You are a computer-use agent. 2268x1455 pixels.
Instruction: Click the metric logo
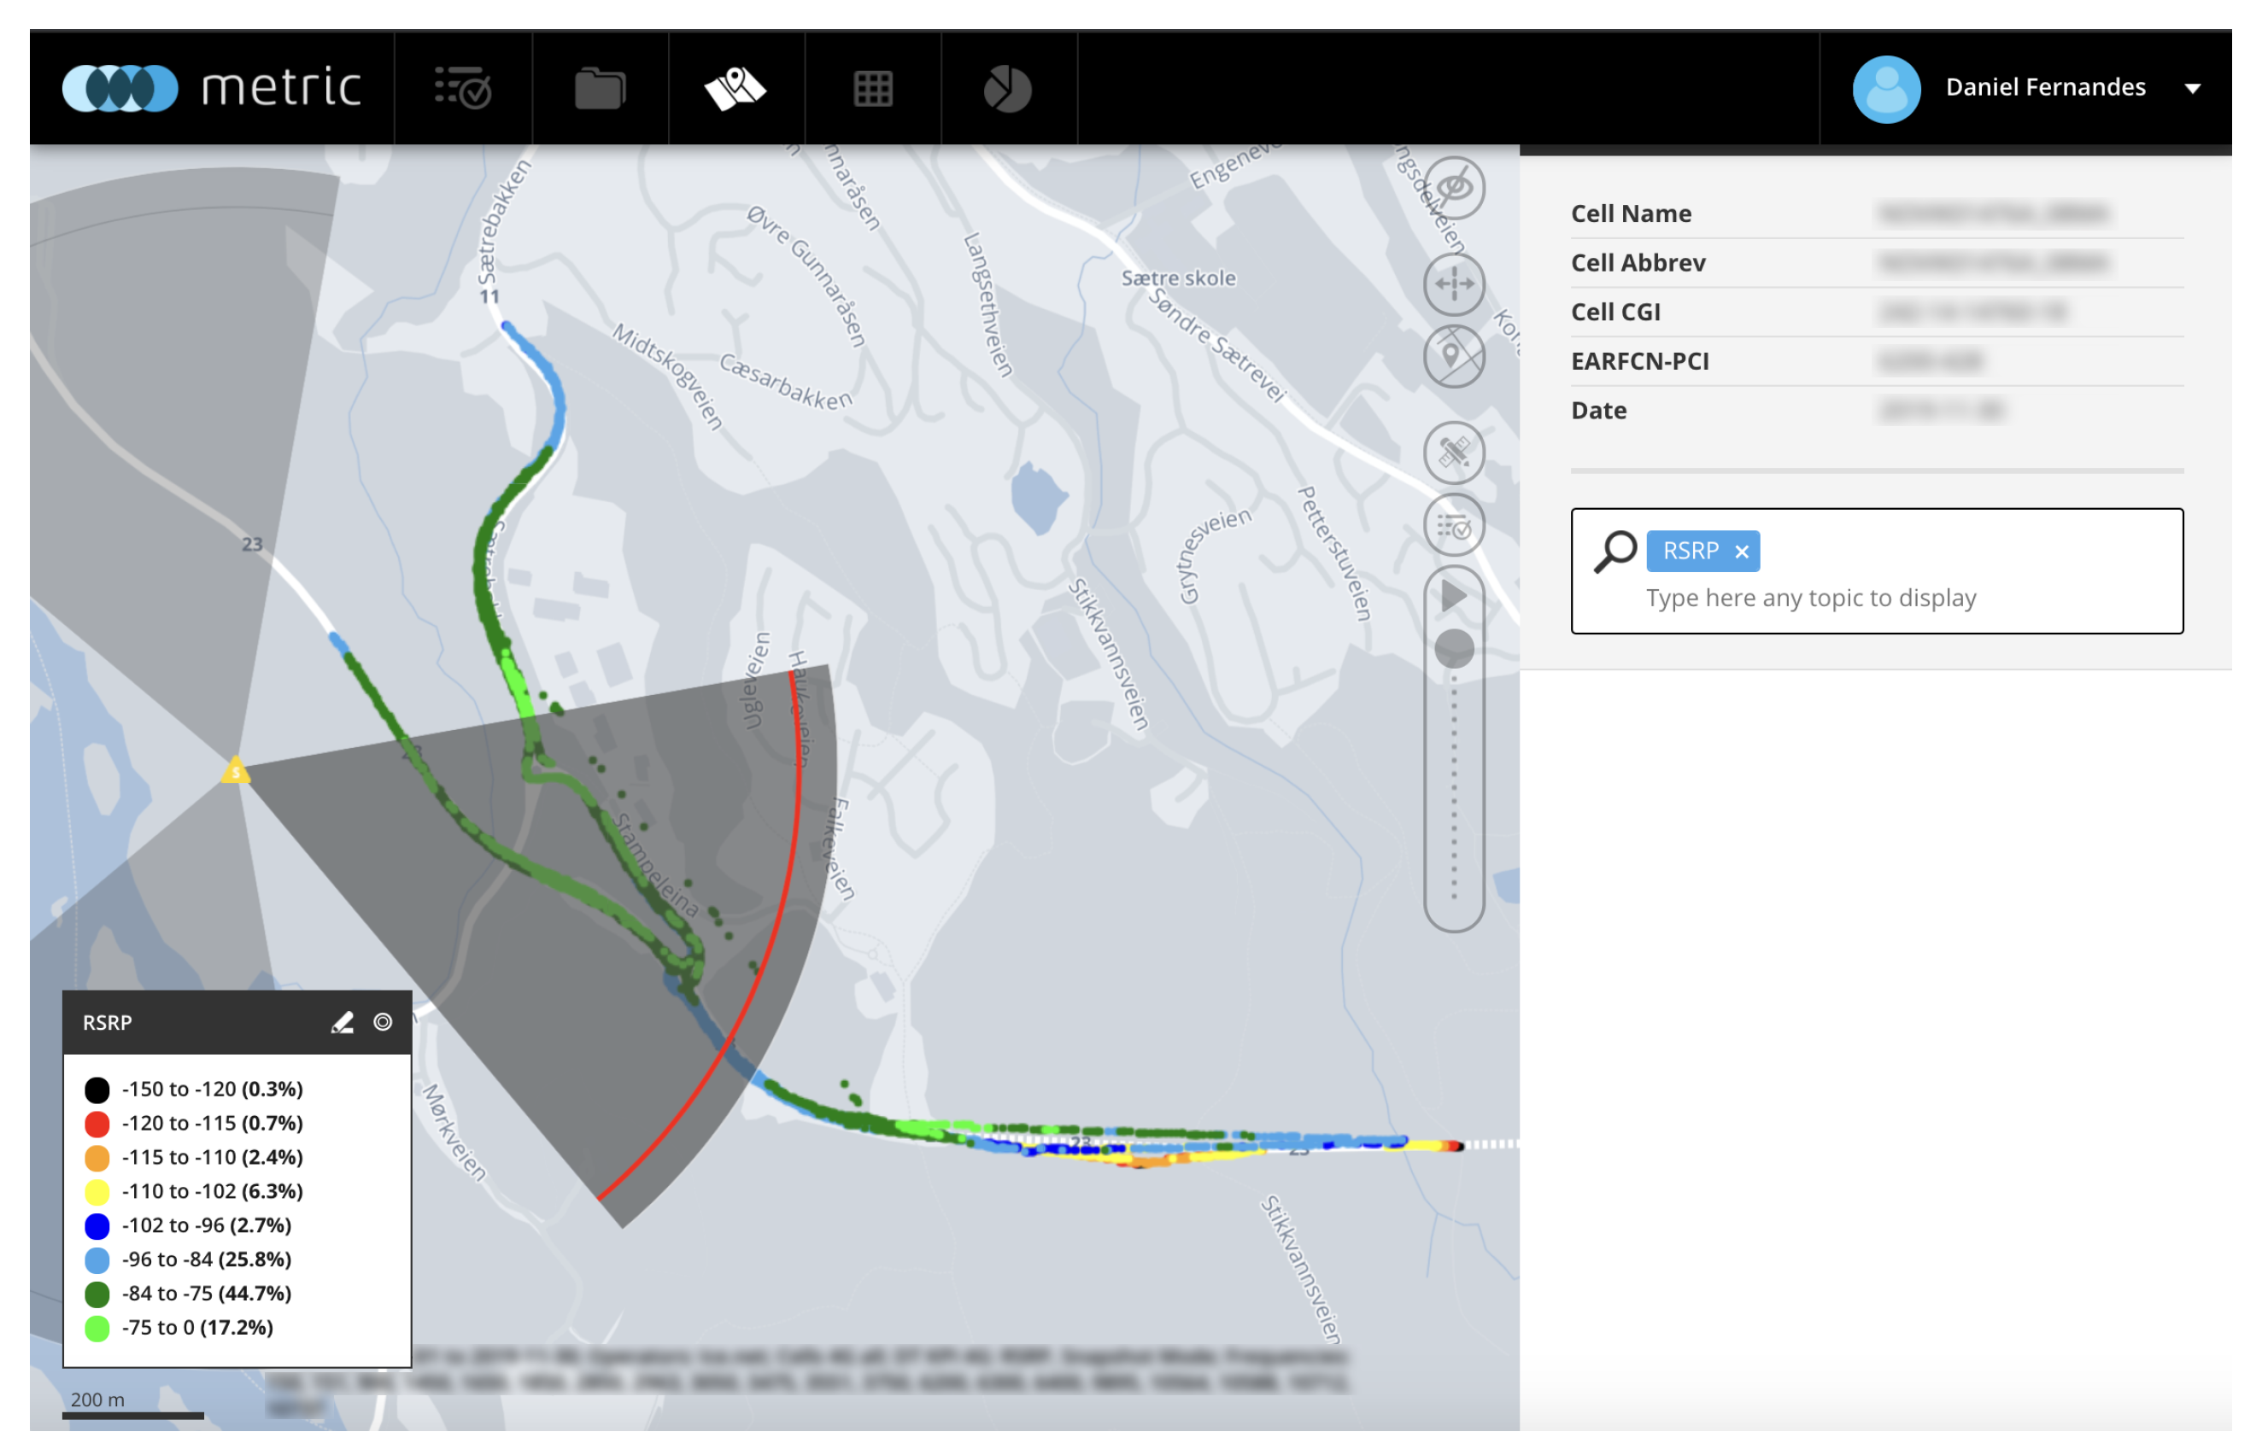(212, 88)
